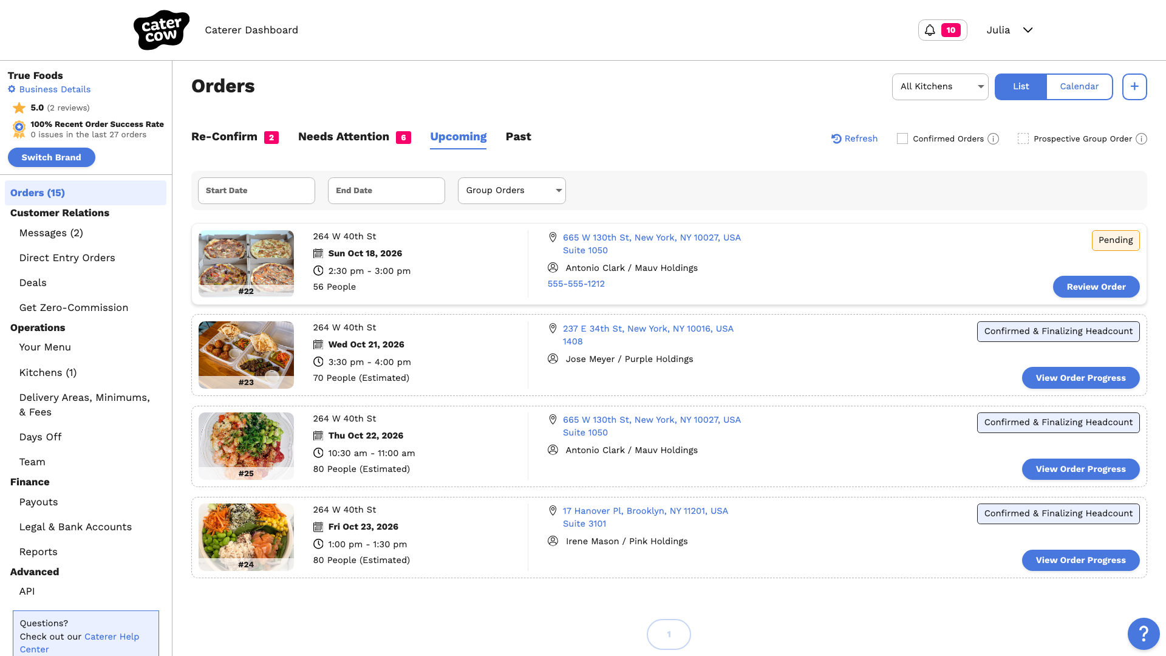1166x656 pixels.
Task: Call phone number 555-555-1212
Action: click(x=576, y=284)
